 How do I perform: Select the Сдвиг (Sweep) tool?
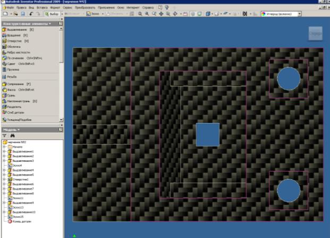coord(18,64)
